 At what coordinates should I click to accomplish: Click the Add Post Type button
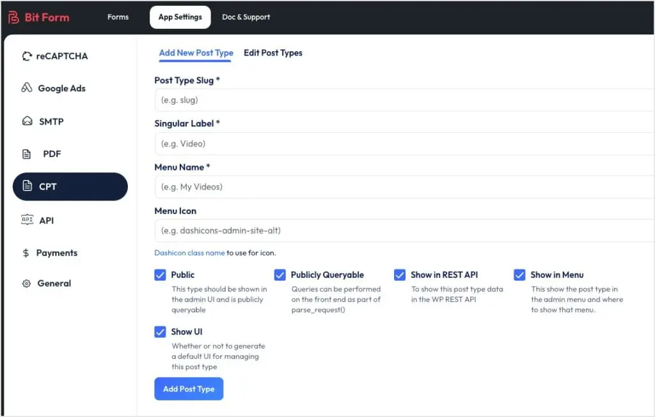point(189,389)
